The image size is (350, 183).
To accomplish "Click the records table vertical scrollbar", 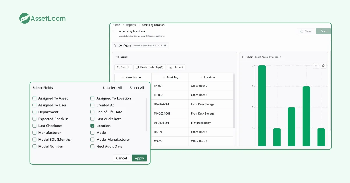I will click(234, 101).
